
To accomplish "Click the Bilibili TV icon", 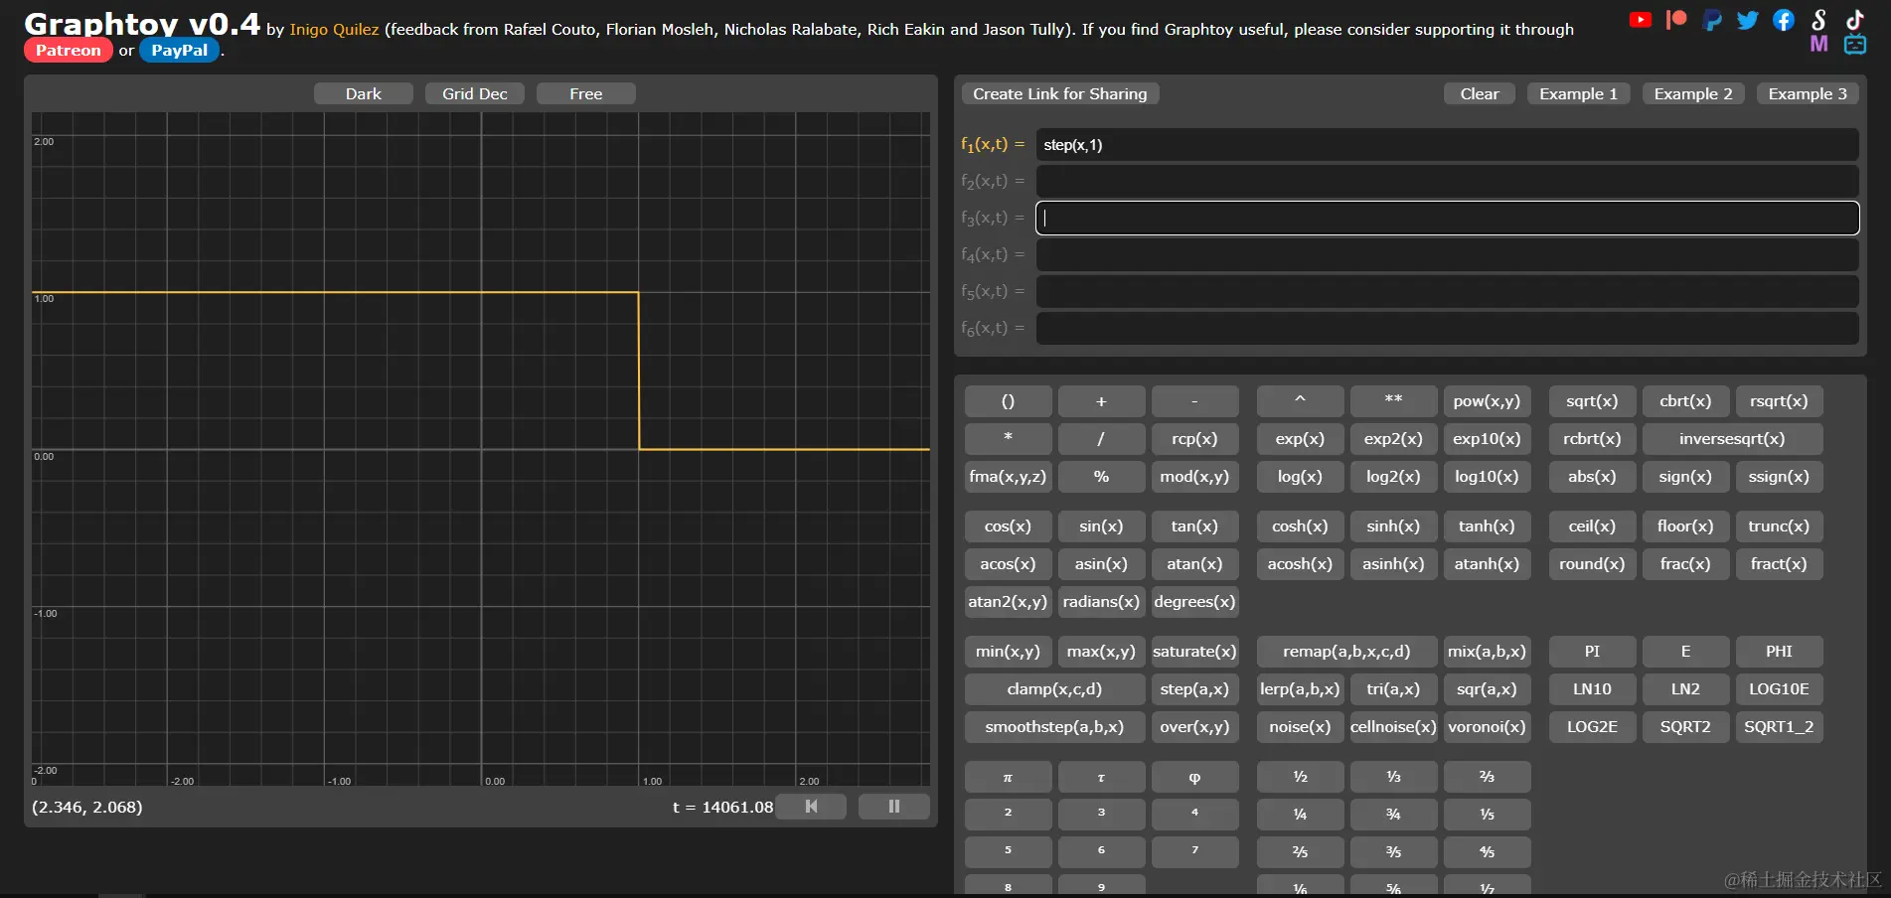I will 1855,43.
